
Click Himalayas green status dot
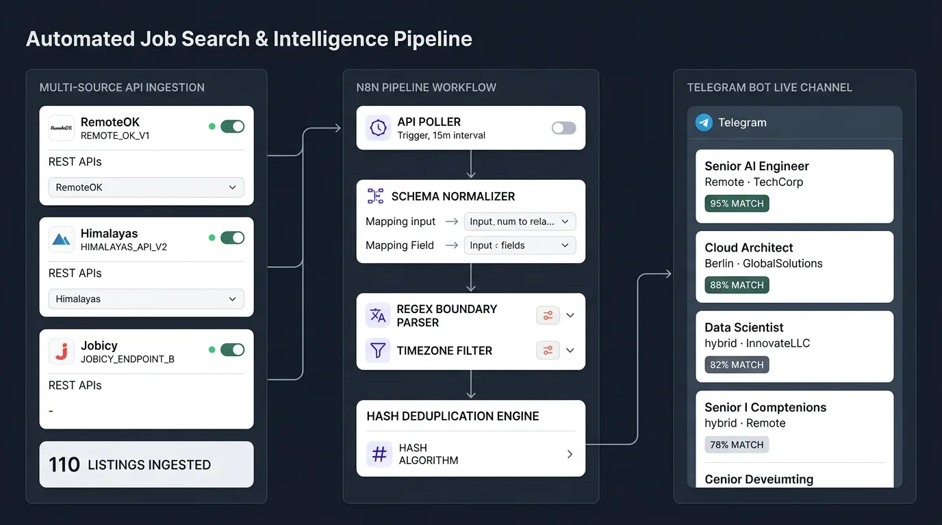point(212,238)
